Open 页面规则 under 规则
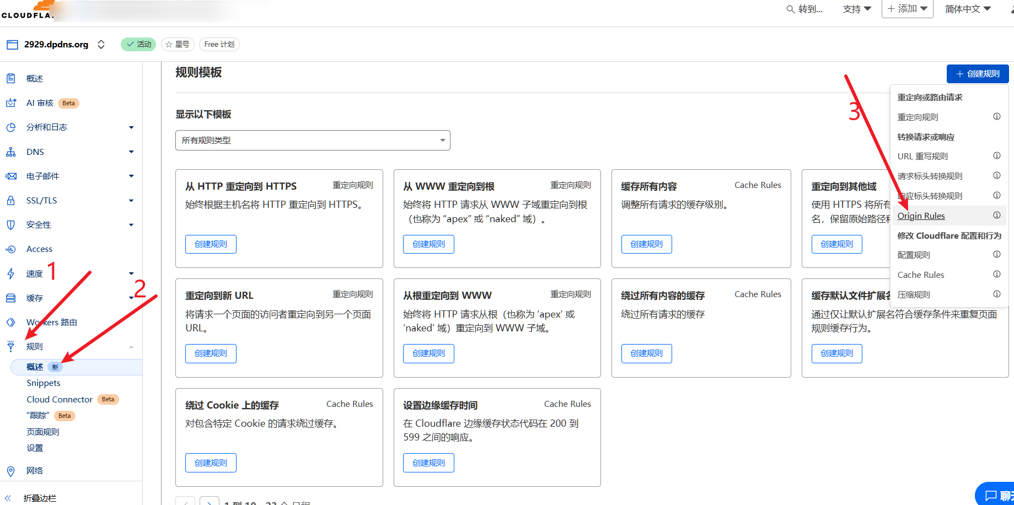 43,432
